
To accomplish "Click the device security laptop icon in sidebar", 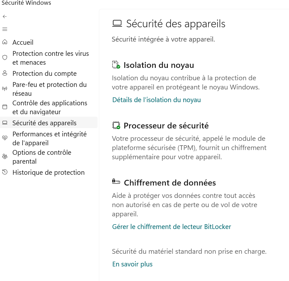I will (5, 123).
